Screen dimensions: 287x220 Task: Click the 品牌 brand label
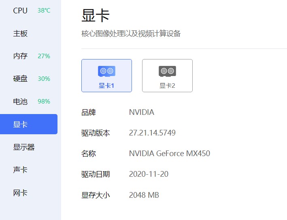coord(89,112)
